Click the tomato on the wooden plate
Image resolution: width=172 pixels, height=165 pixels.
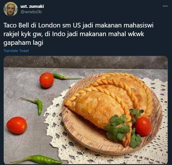point(143,126)
